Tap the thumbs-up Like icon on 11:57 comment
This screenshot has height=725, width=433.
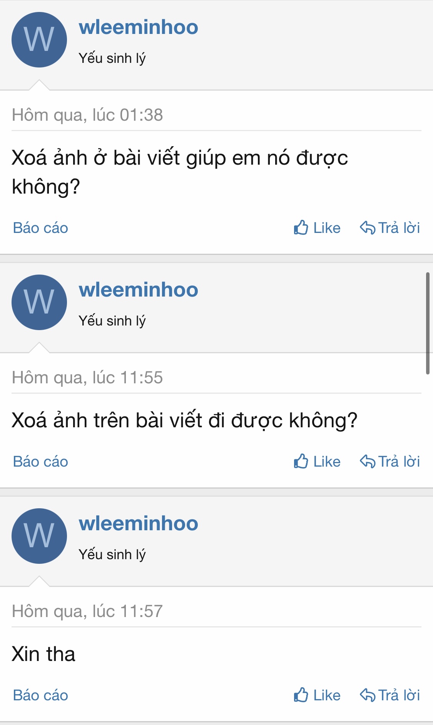(301, 695)
